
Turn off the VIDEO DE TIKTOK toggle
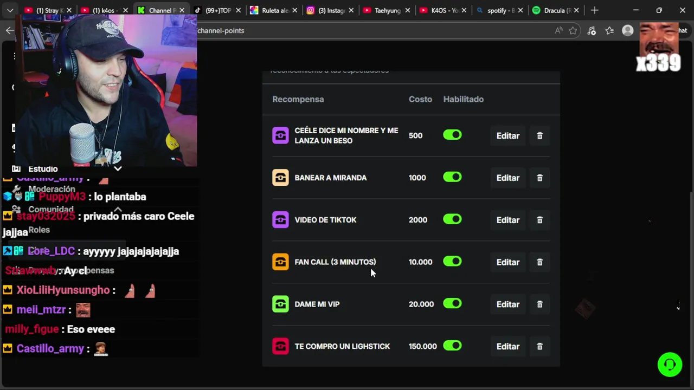click(x=452, y=219)
